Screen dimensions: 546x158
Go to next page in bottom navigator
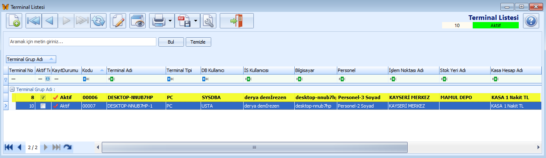[x=46, y=147]
